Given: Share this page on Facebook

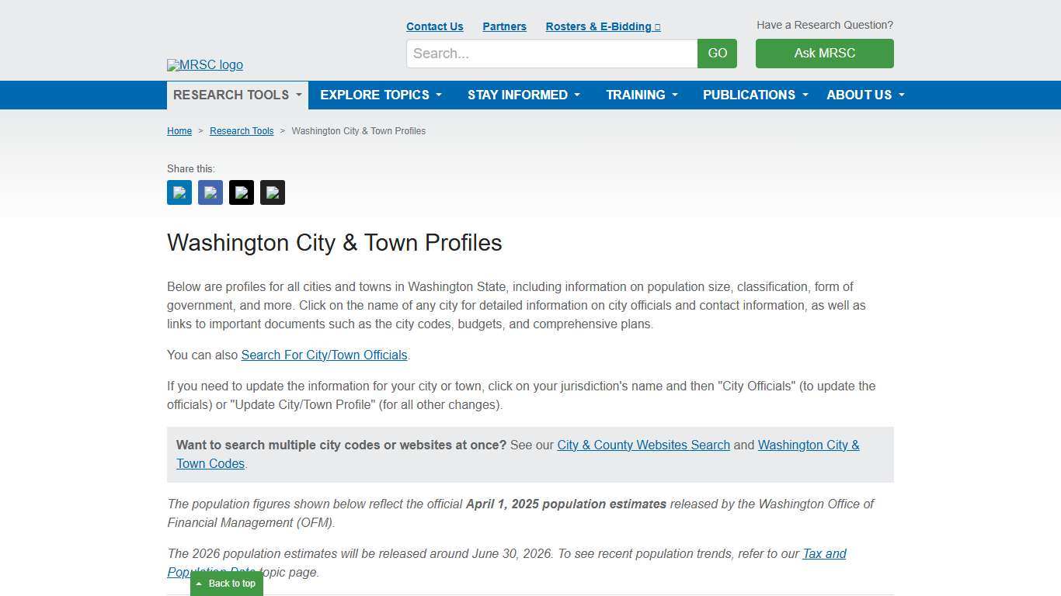Looking at the screenshot, I should (210, 192).
